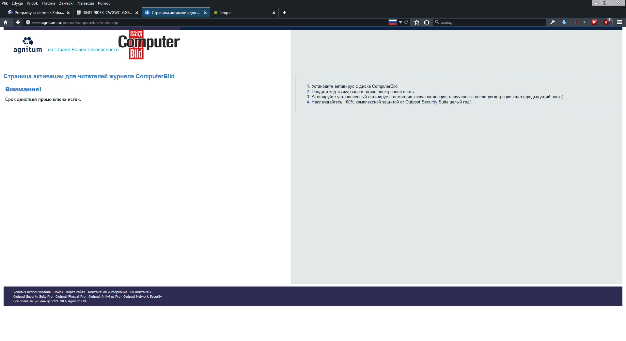Close the Страница активации tab
Screen dimensions: 626x341
[205, 13]
